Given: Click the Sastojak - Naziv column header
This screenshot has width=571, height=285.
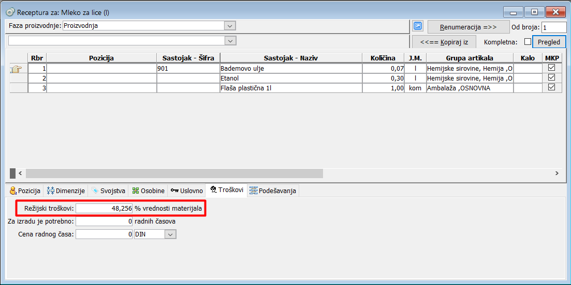Looking at the screenshot, I should point(291,58).
